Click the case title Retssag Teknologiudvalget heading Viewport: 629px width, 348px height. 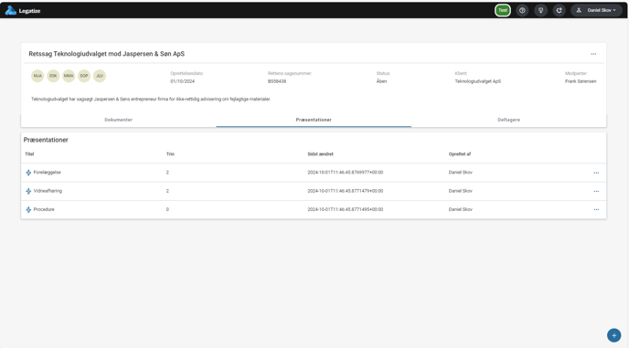pos(107,54)
